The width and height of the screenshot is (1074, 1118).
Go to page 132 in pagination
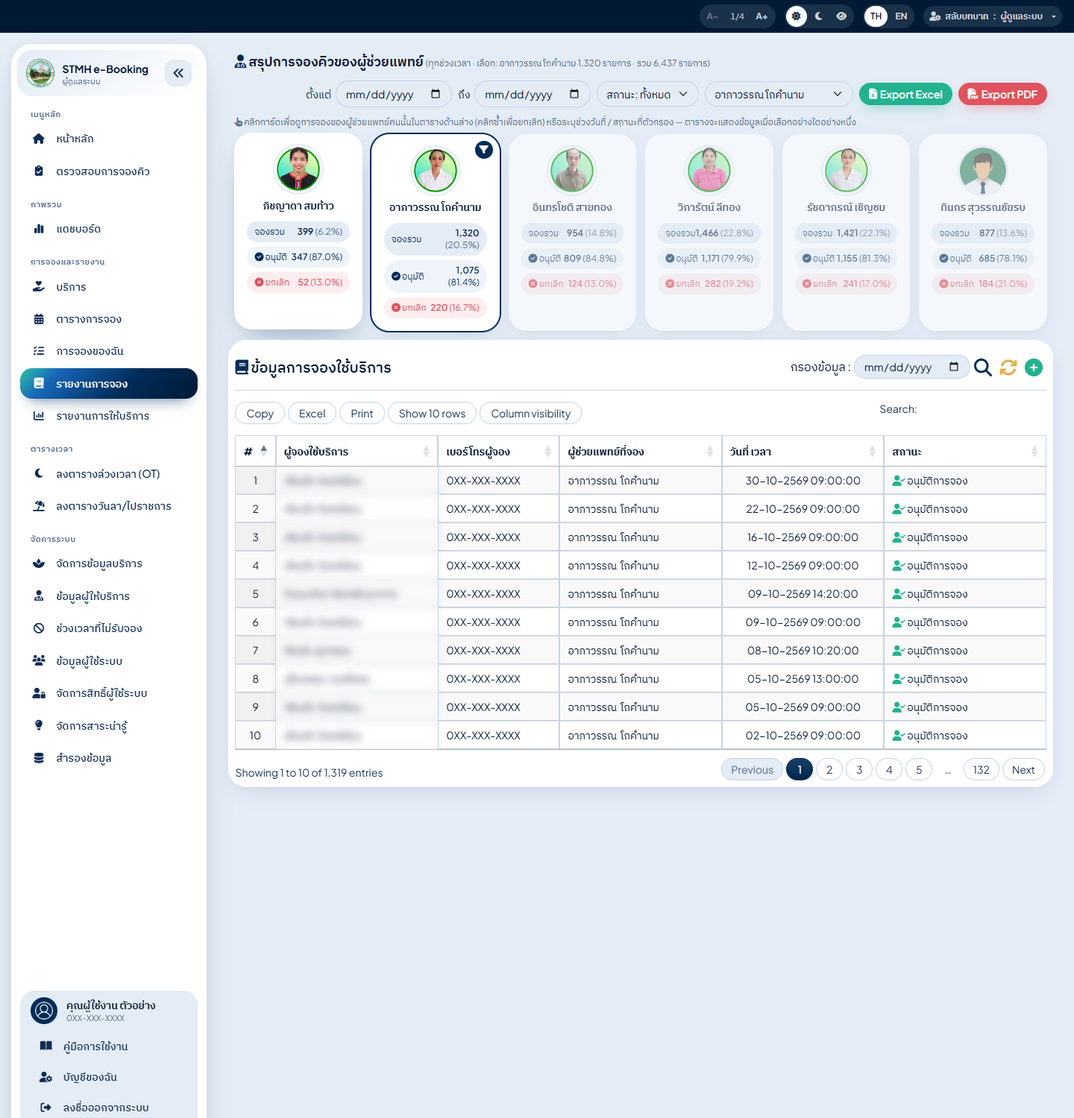[982, 770]
